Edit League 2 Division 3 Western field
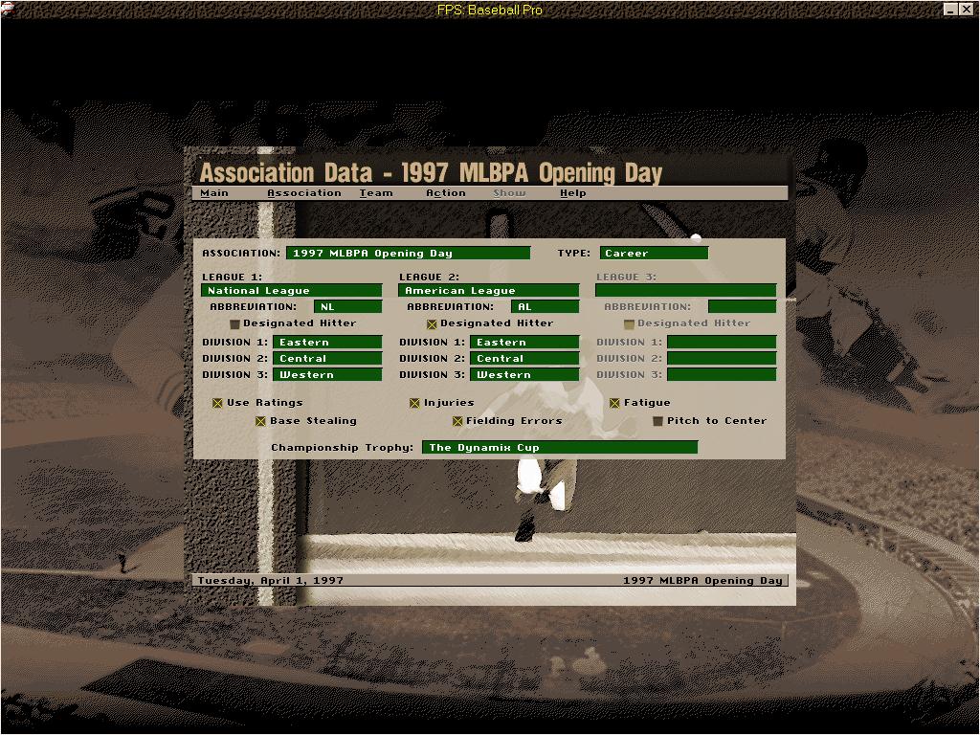Viewport: 980px width, 735px height. [x=524, y=375]
